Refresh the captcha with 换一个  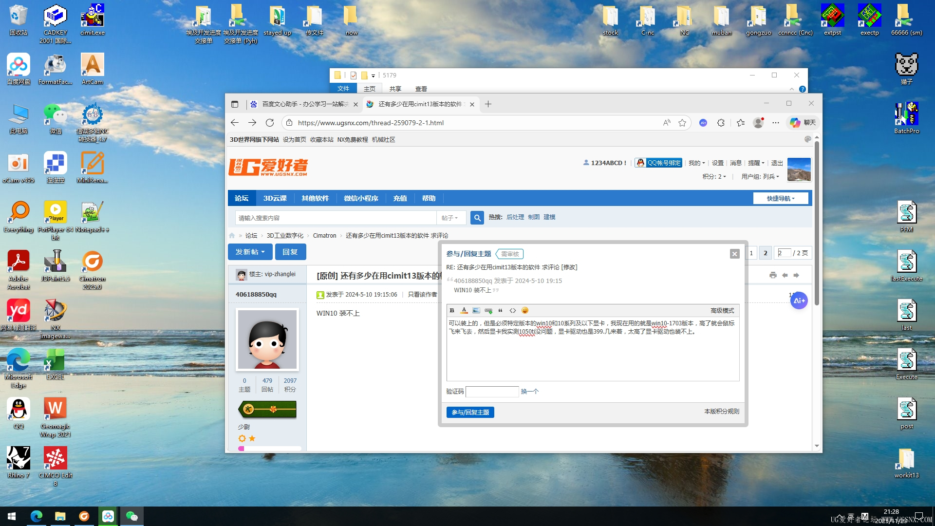[529, 392]
